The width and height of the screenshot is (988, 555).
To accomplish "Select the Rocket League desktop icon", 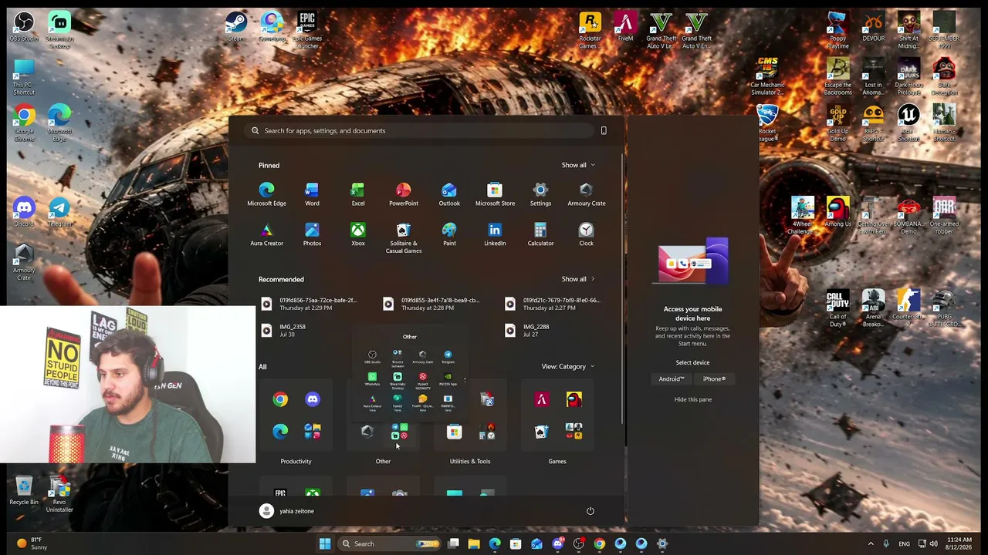I will coord(766,123).
